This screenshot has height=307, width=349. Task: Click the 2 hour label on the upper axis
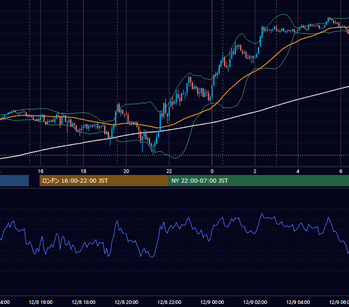tap(255, 171)
